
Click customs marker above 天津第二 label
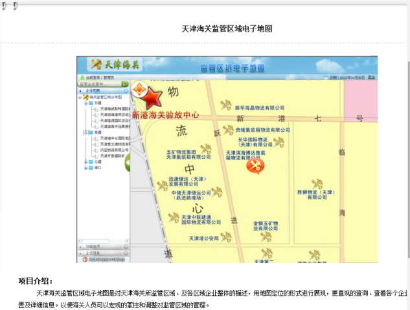pos(267,253)
